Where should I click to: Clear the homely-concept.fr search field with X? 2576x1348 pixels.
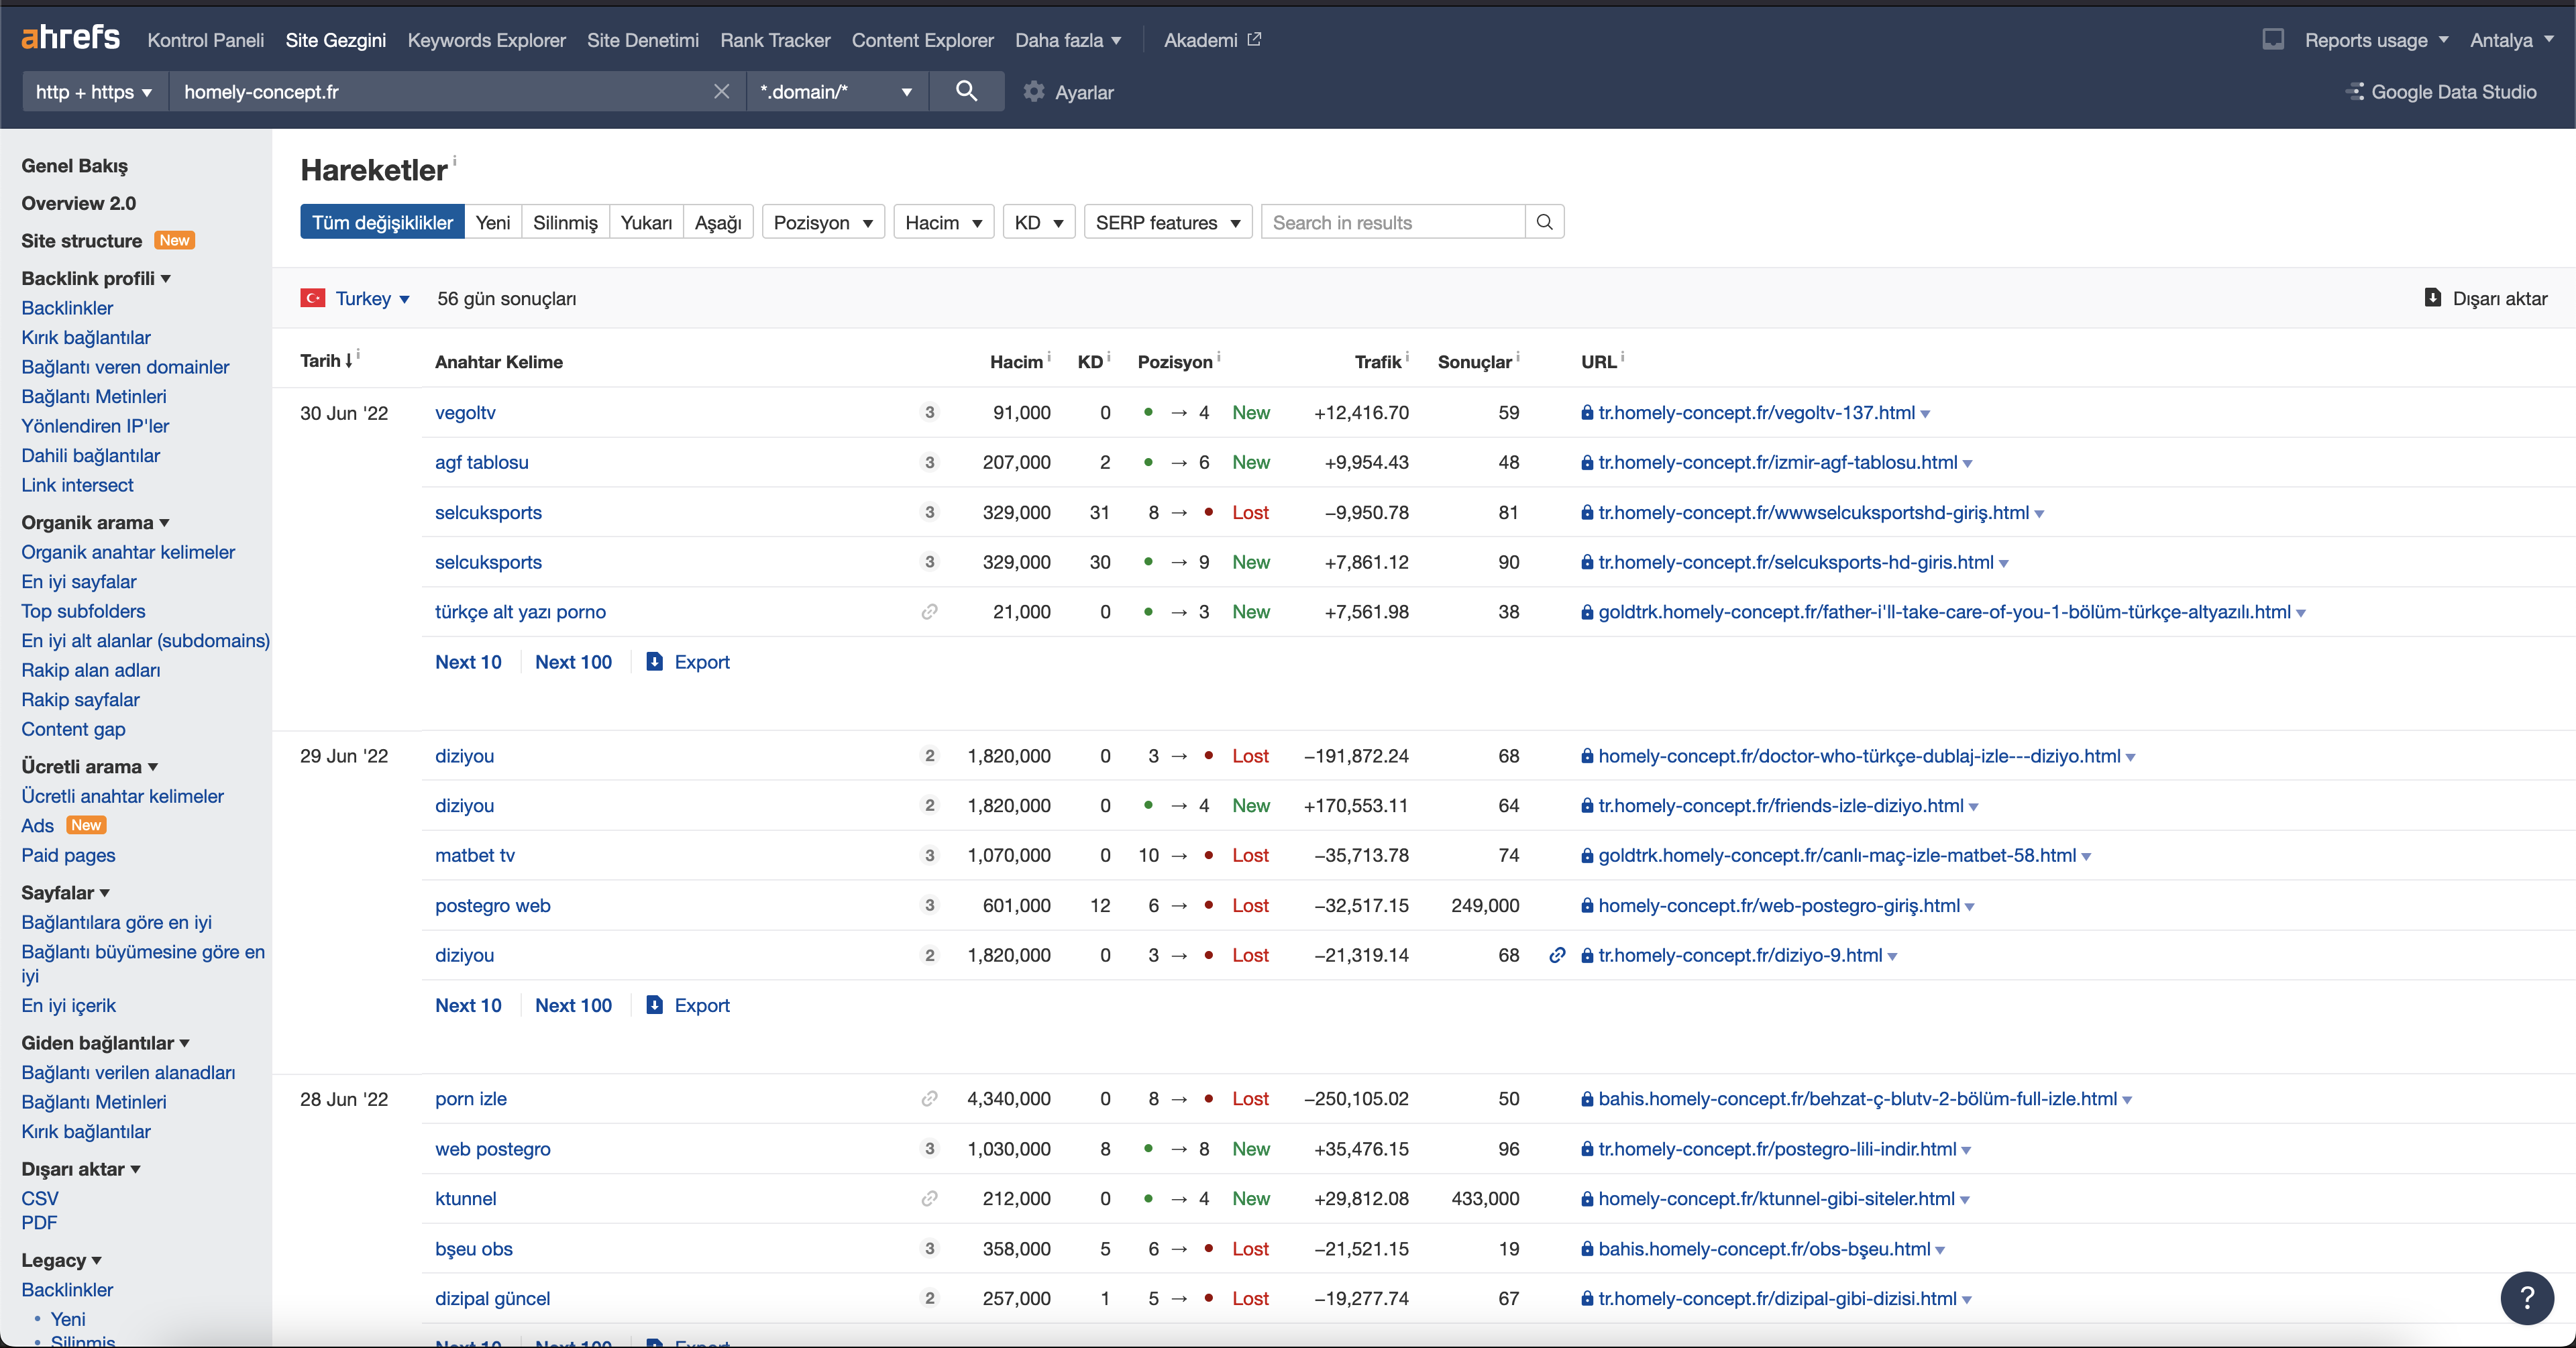[721, 91]
